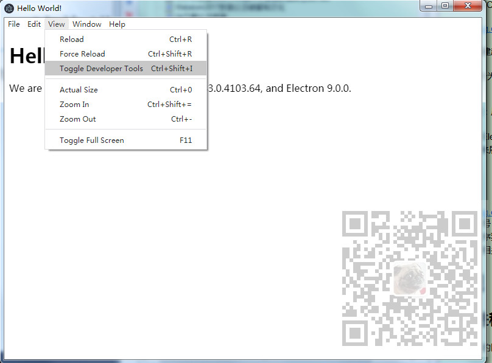Choose Actual Size

(x=79, y=89)
